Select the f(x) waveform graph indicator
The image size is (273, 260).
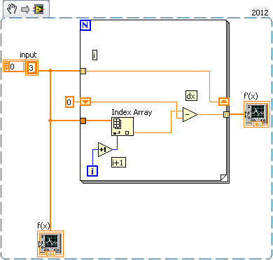[50, 244]
